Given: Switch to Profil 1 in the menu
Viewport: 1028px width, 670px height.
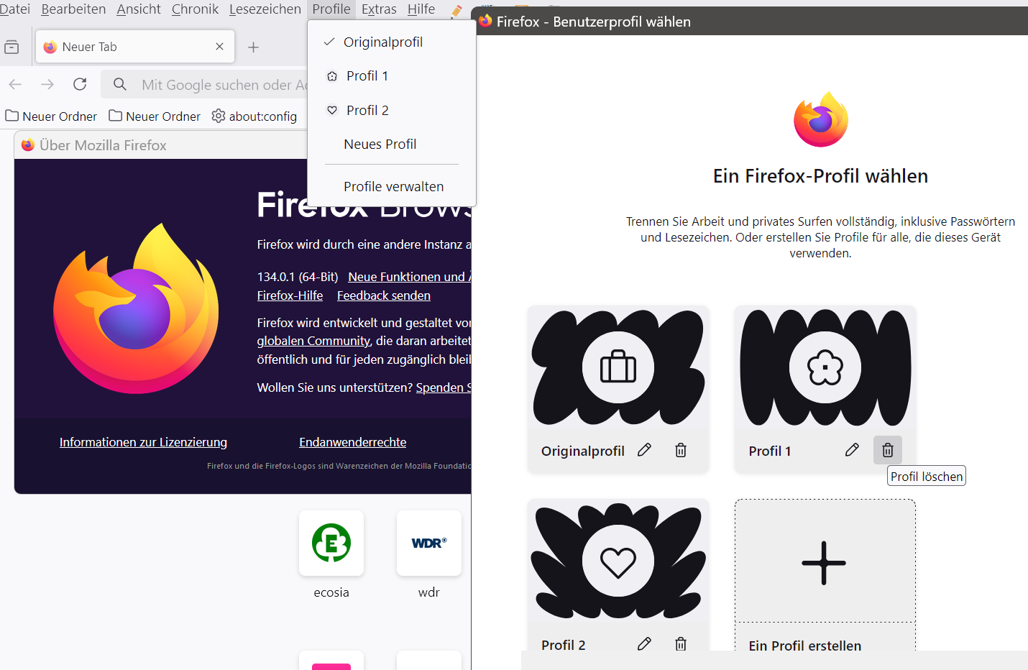Looking at the screenshot, I should pyautogui.click(x=392, y=75).
